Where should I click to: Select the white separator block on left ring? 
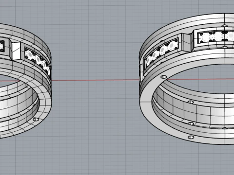16,51
